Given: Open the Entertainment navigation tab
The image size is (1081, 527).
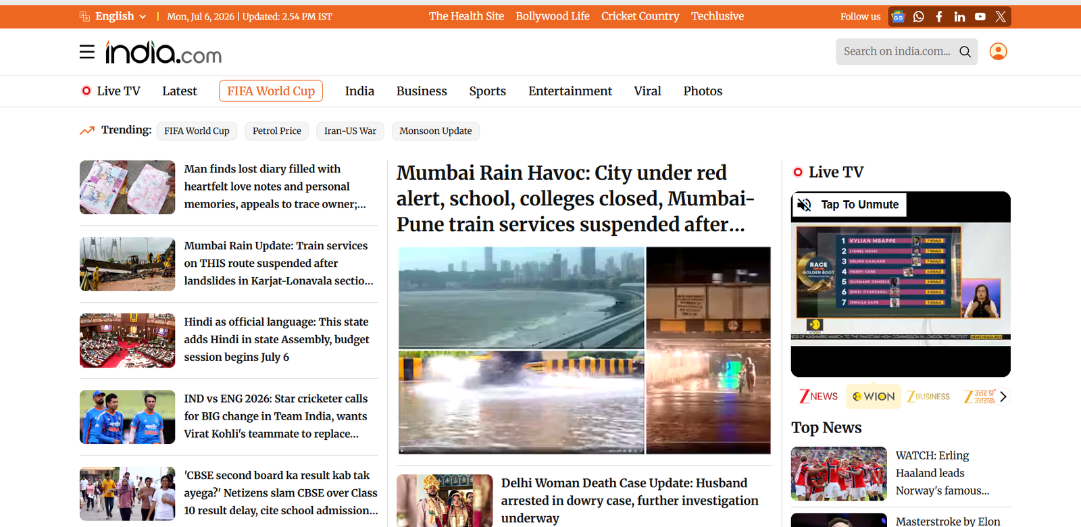Looking at the screenshot, I should (x=570, y=91).
